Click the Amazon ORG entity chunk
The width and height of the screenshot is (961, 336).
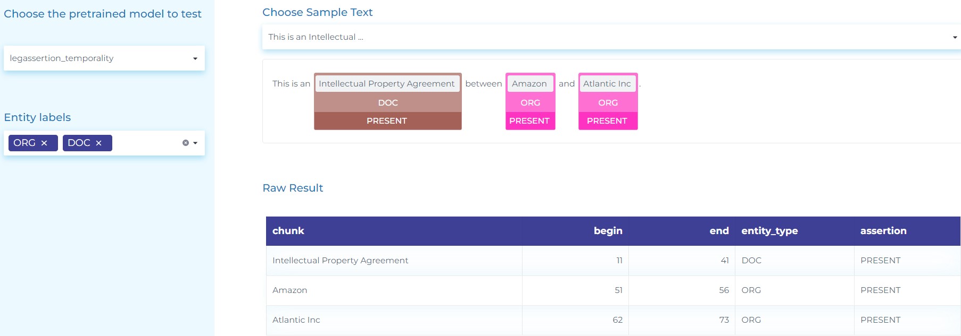coord(529,84)
